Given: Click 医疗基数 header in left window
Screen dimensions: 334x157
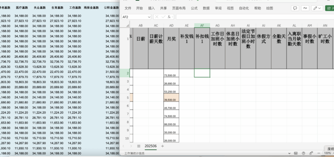Looking at the screenshot, I should point(22,8).
